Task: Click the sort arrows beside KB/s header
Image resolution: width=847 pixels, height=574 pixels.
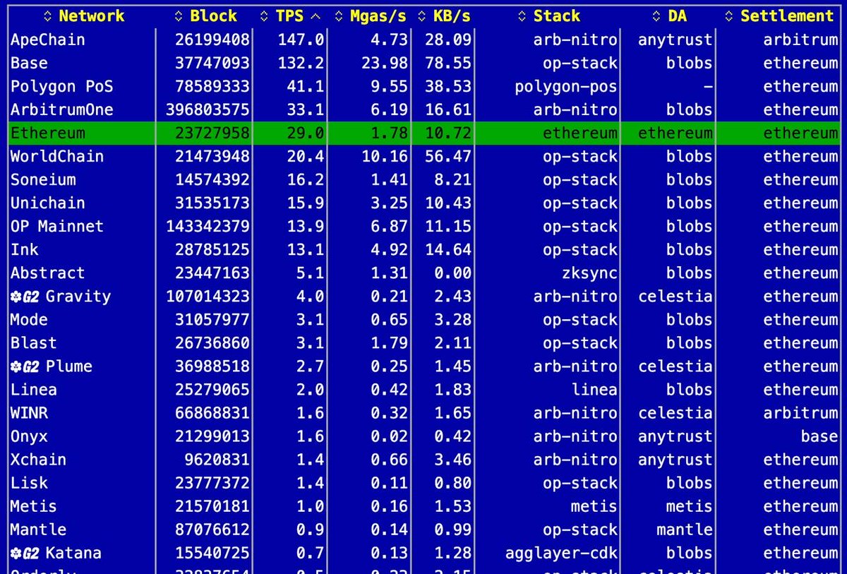Action: [422, 16]
